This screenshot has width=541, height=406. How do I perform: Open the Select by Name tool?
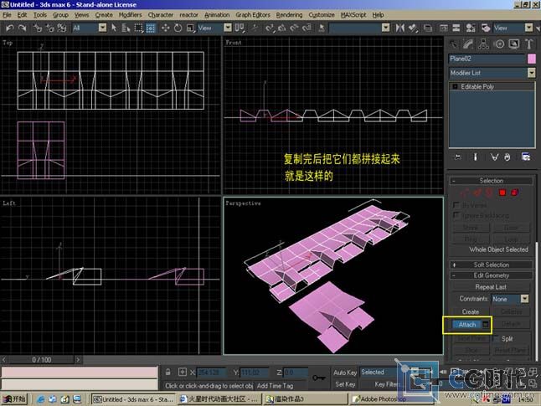click(126, 28)
